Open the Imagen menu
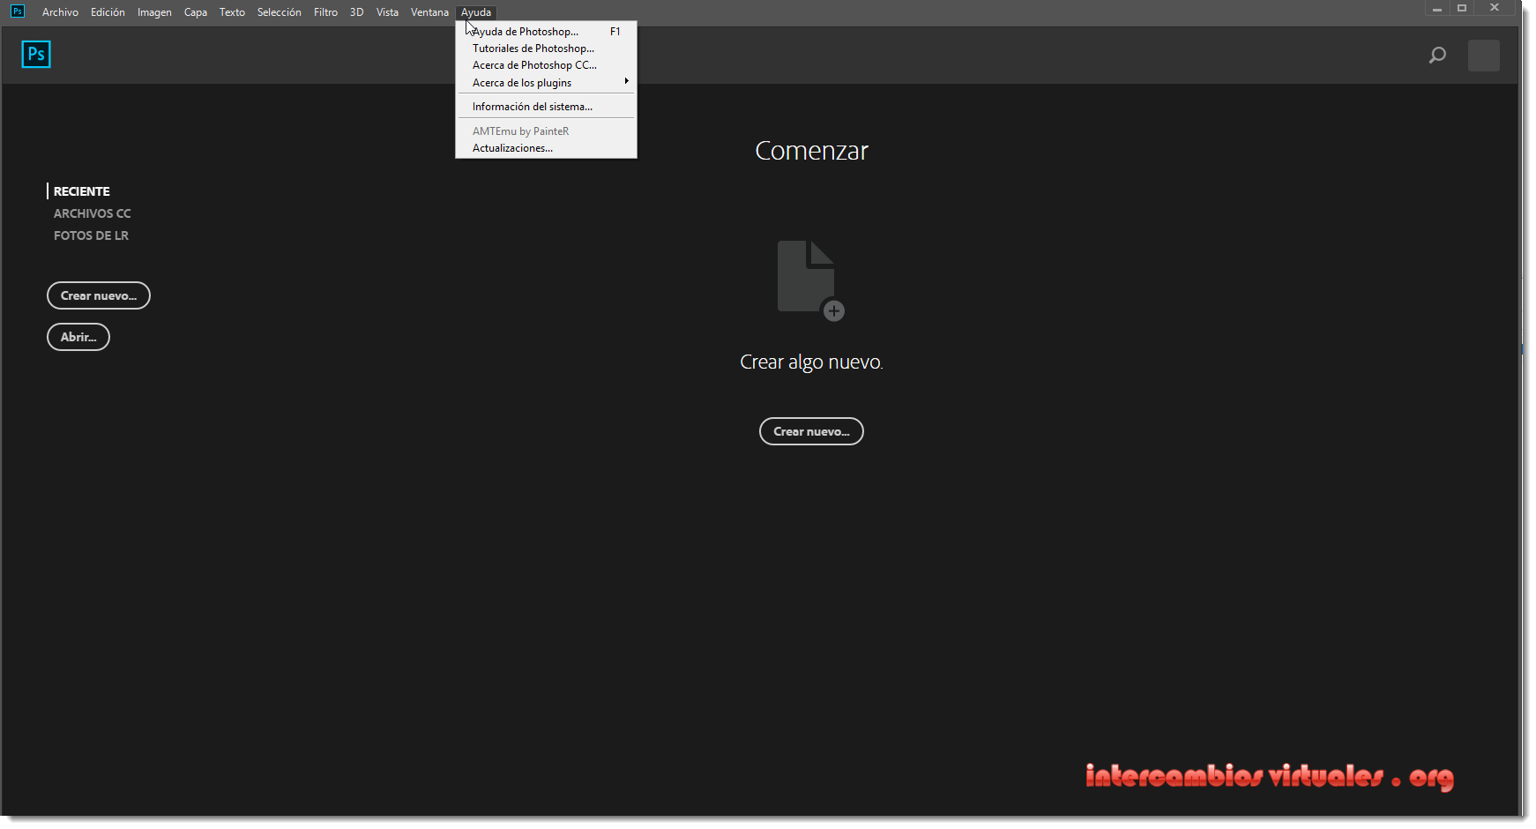The width and height of the screenshot is (1536, 829). (x=154, y=12)
